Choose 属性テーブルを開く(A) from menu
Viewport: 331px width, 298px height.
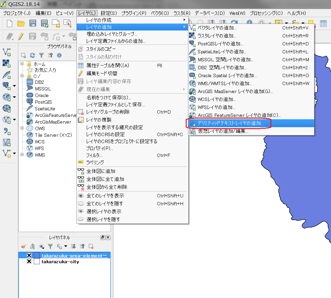(132, 66)
